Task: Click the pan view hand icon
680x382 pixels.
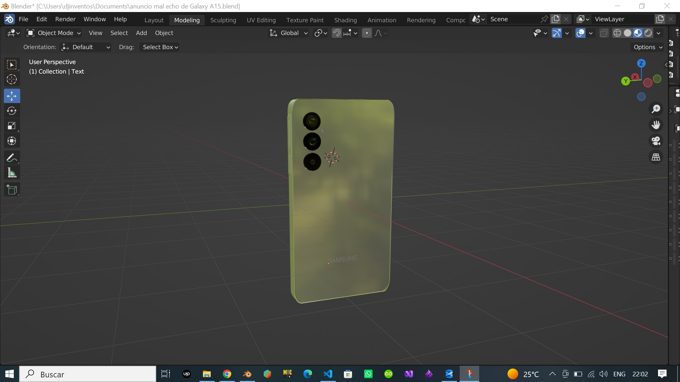Action: coord(656,125)
